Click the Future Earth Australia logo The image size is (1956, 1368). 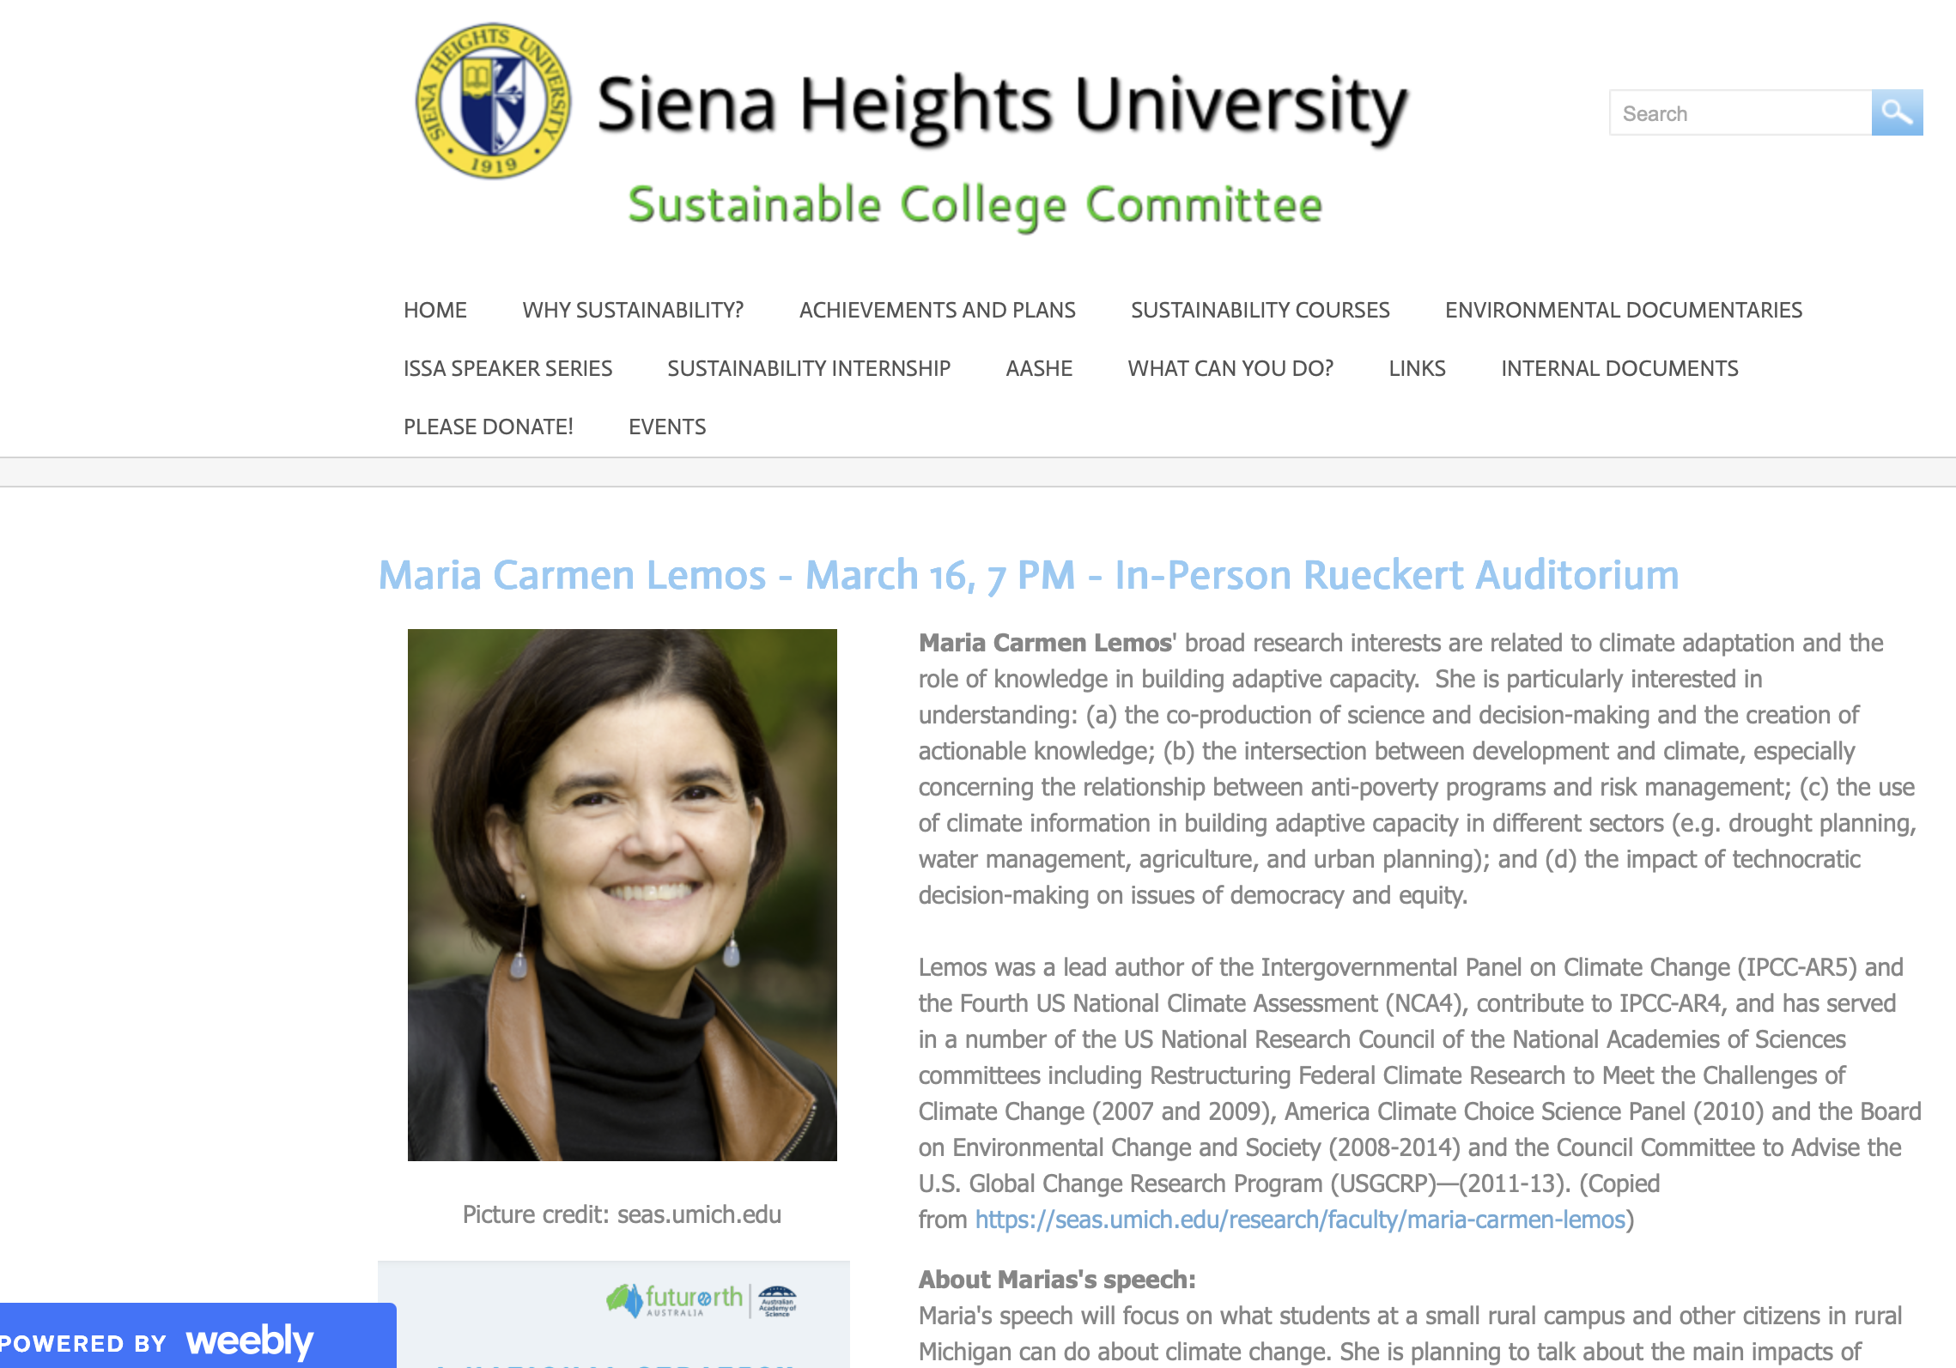[x=674, y=1301]
